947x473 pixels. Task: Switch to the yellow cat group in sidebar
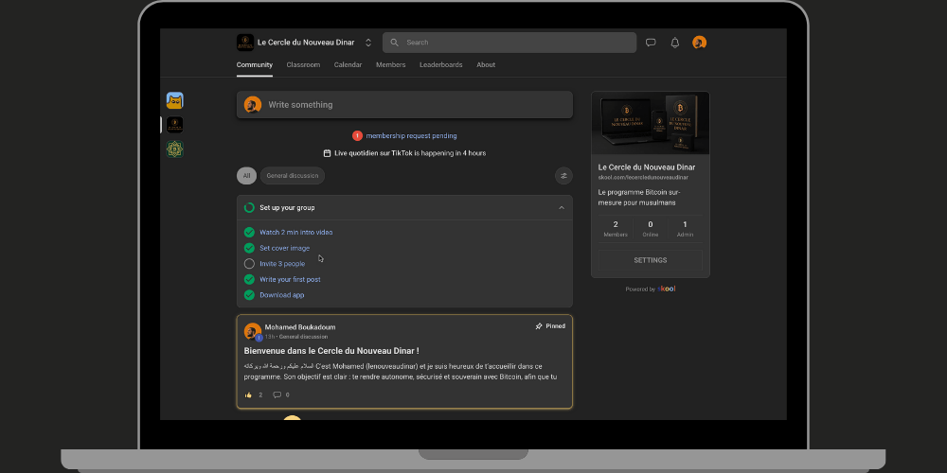175,100
